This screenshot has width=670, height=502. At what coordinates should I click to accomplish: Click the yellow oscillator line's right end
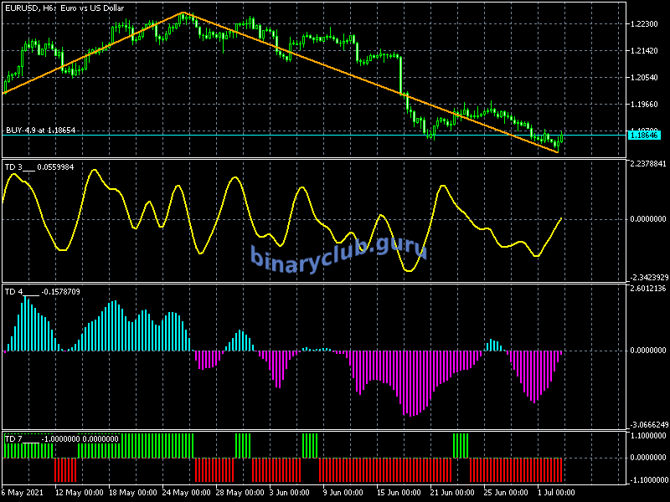[x=559, y=218]
